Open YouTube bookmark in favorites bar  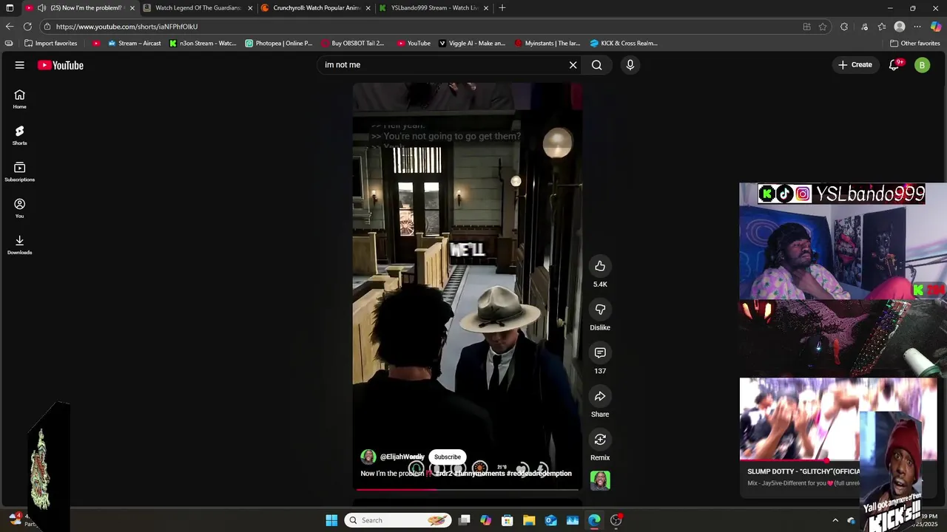tap(414, 43)
